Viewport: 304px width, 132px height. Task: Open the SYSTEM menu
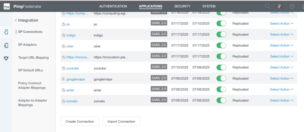209,6
